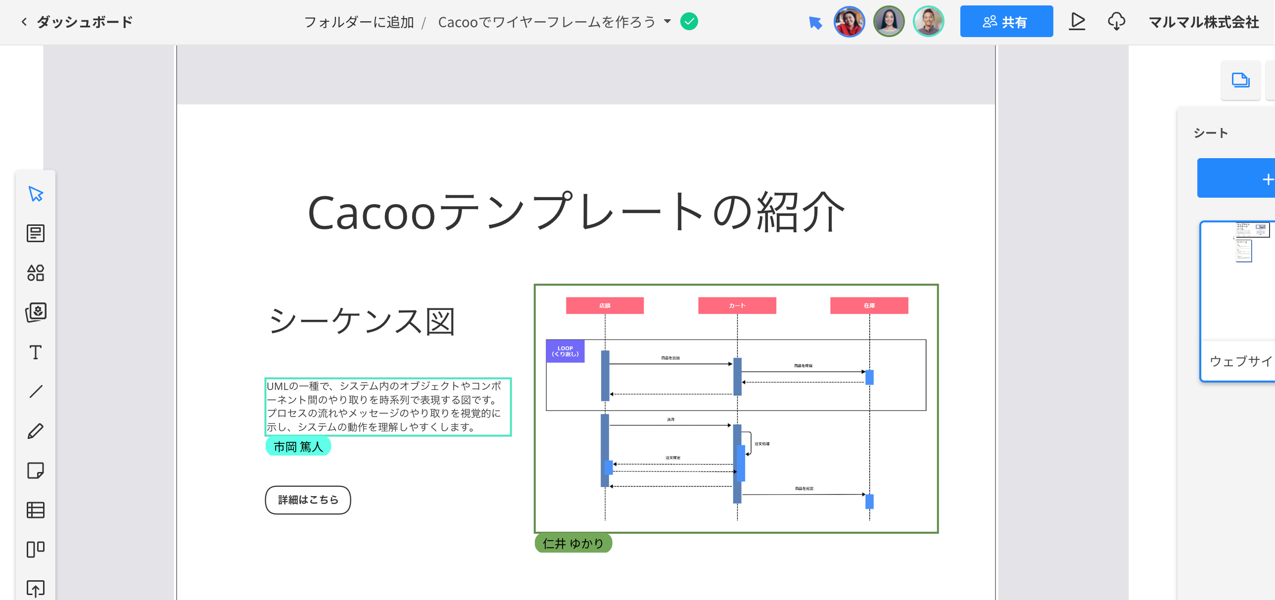This screenshot has height=600, width=1275.
Task: Click the 共有 share button
Action: 1006,22
